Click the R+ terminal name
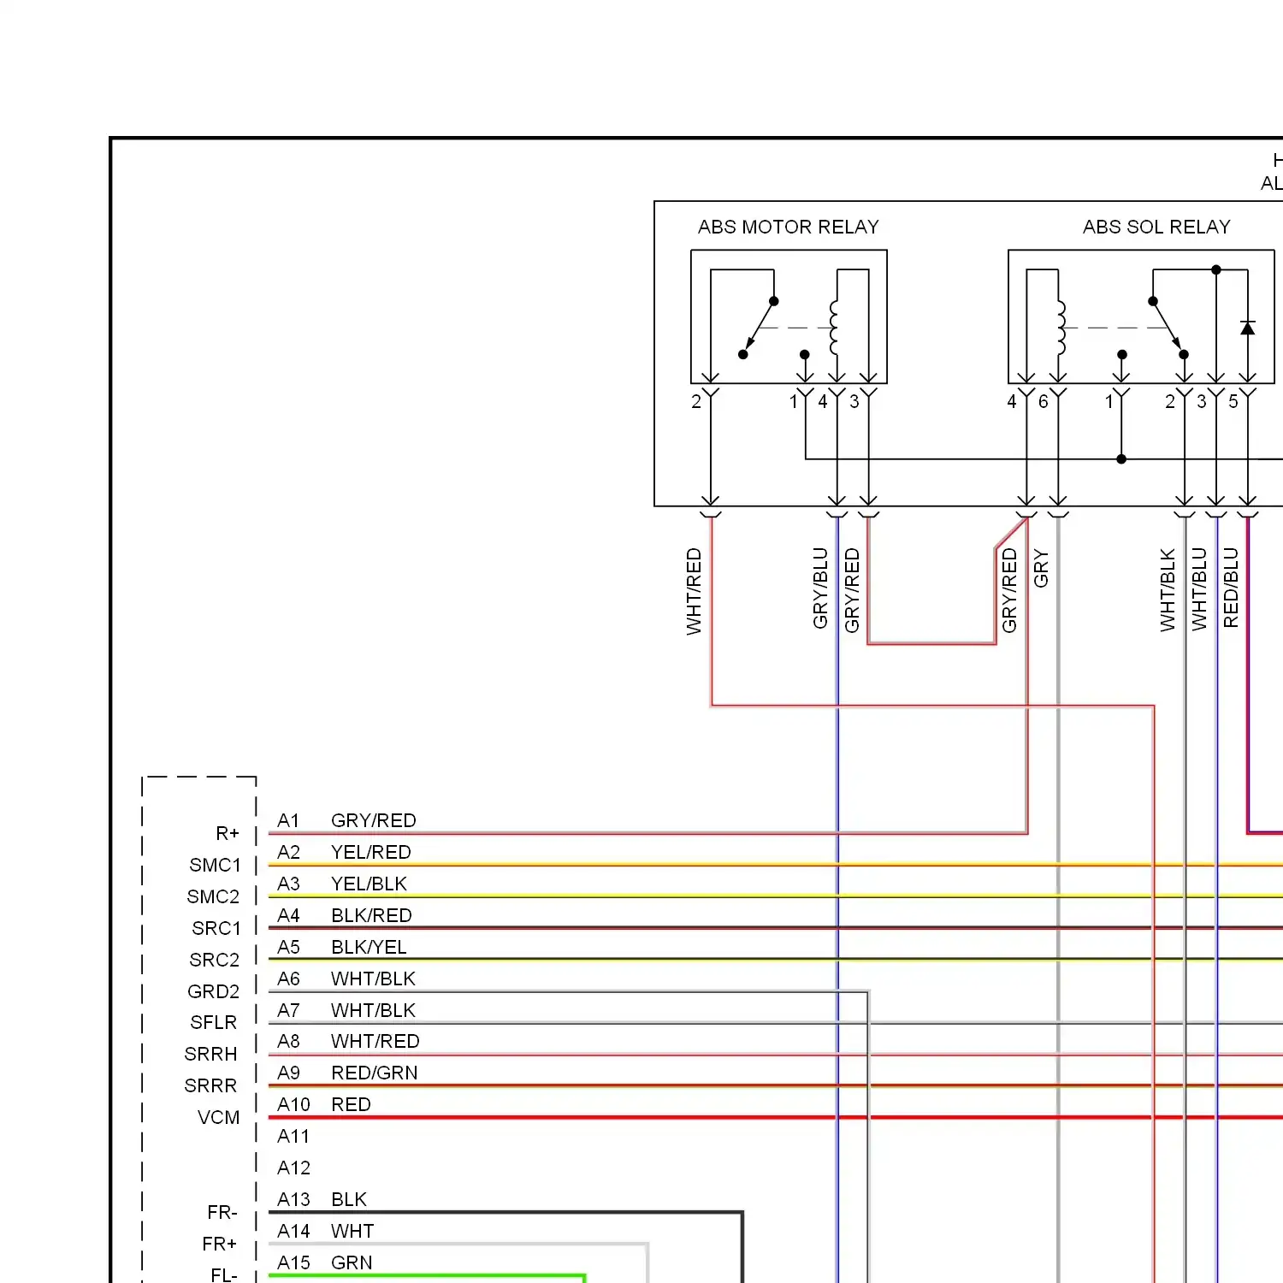This screenshot has width=1283, height=1283. coord(228,833)
